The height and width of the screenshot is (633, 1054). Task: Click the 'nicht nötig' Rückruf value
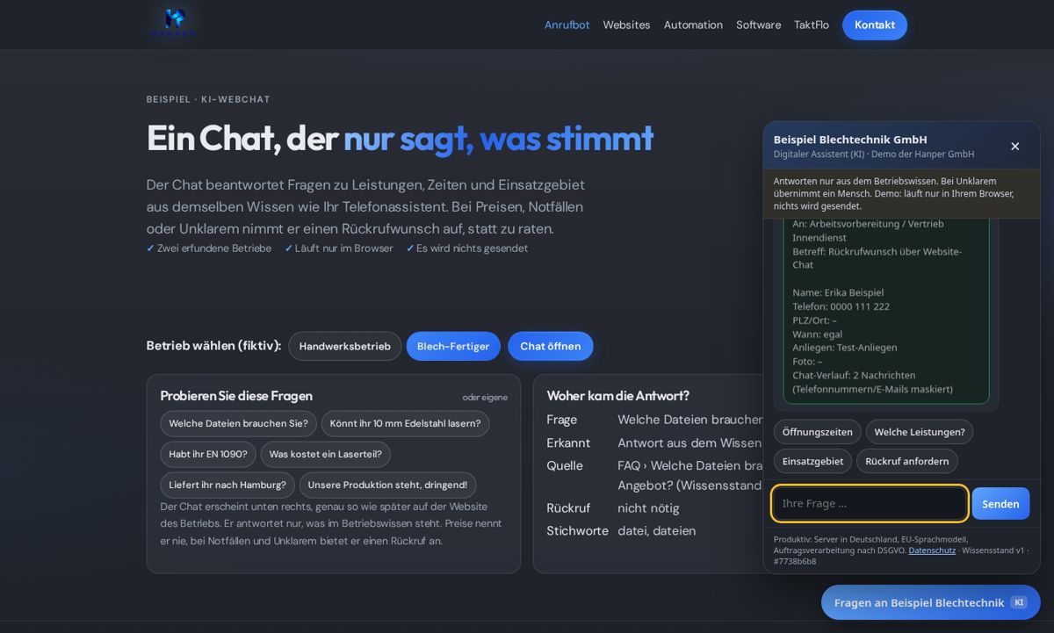tap(648, 507)
